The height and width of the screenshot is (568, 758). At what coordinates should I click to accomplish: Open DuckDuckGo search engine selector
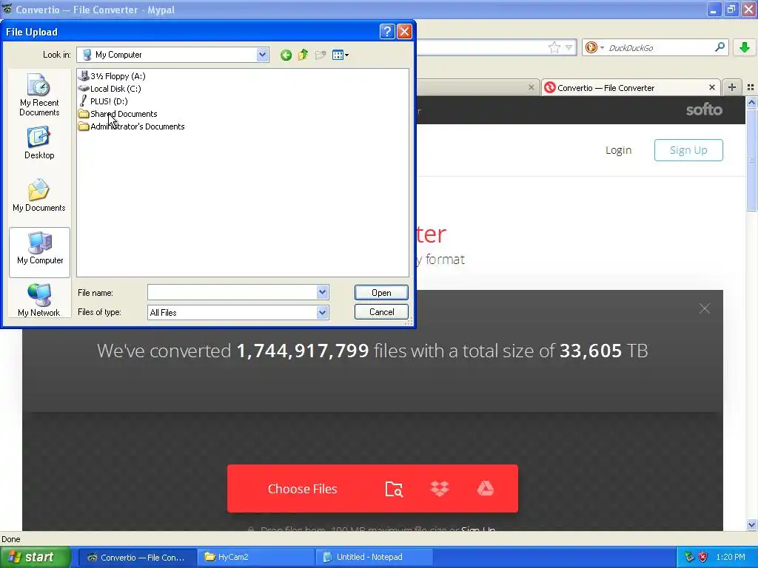pos(594,47)
